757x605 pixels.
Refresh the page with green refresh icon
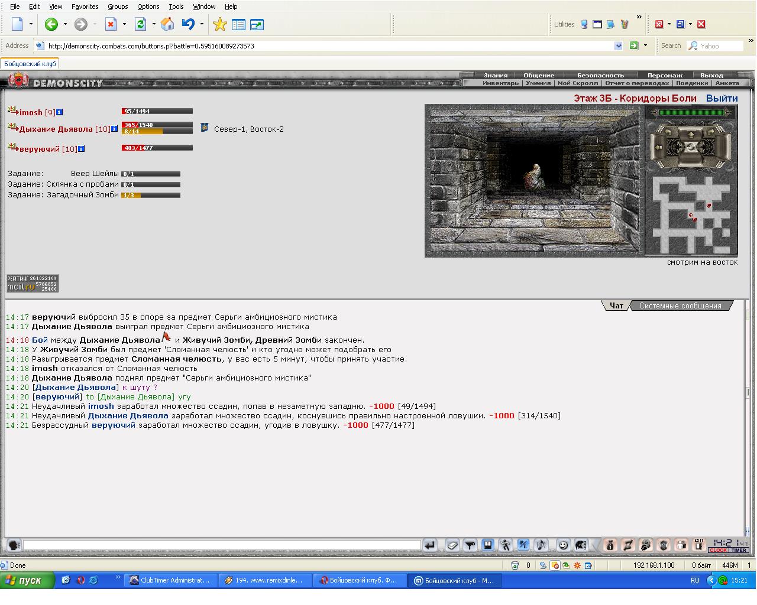pos(141,24)
